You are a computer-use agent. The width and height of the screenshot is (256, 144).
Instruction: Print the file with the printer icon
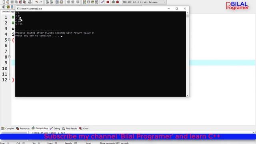tap(30, 2)
